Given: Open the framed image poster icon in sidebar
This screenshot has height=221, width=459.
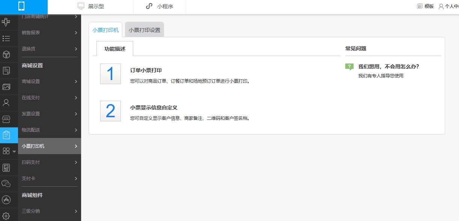Looking at the screenshot, I should (x=6, y=168).
